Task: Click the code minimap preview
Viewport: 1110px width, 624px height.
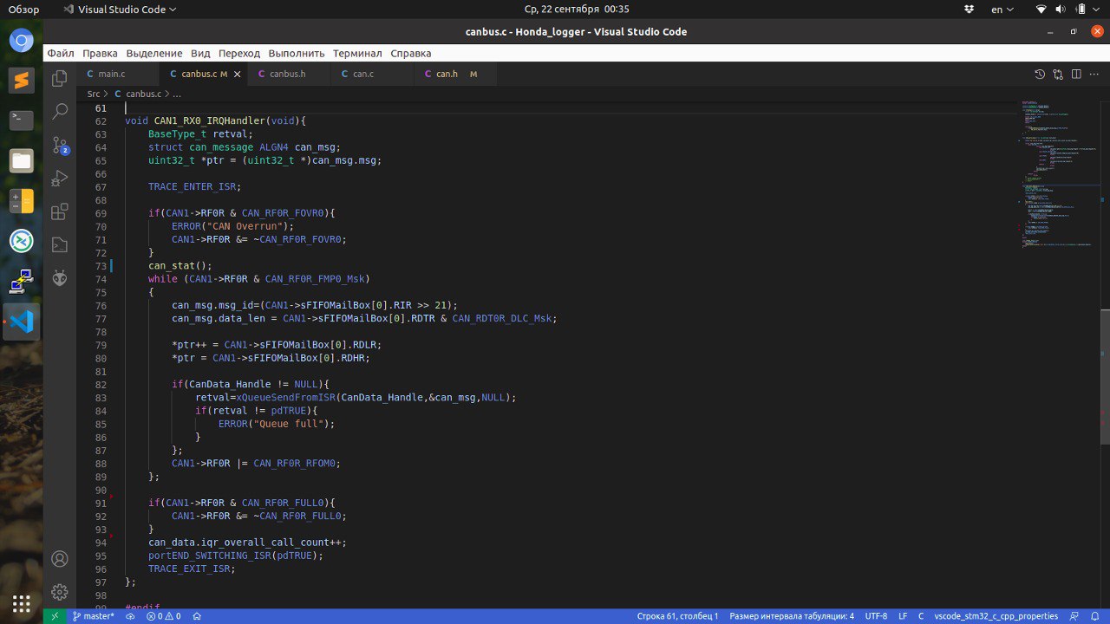Action: [x=1058, y=173]
